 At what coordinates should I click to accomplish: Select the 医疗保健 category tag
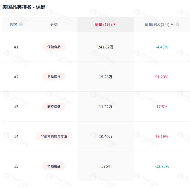[x=54, y=107]
